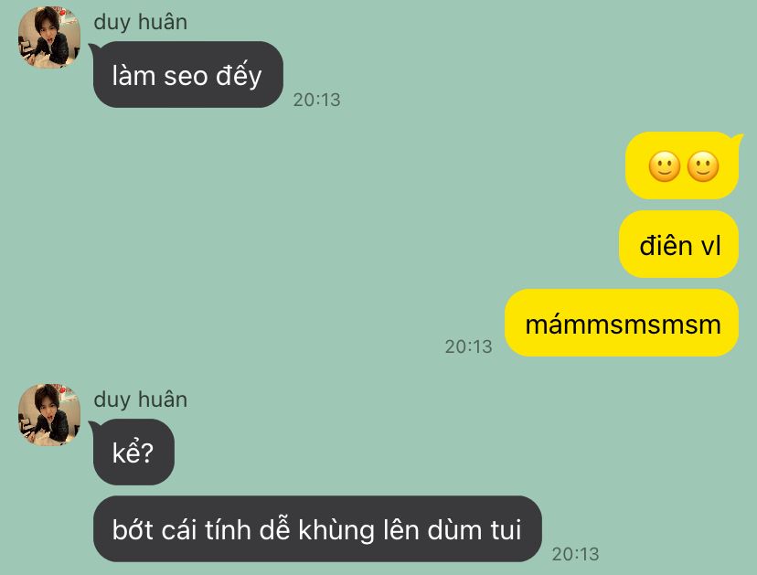The image size is (757, 575).
Task: Click the tail of the yellow emoji bubble
Action: coord(737,139)
